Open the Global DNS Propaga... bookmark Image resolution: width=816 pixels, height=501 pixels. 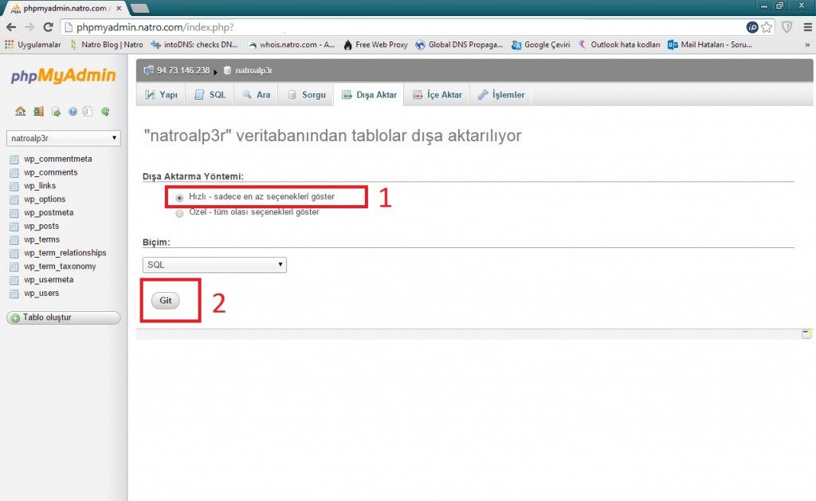459,45
